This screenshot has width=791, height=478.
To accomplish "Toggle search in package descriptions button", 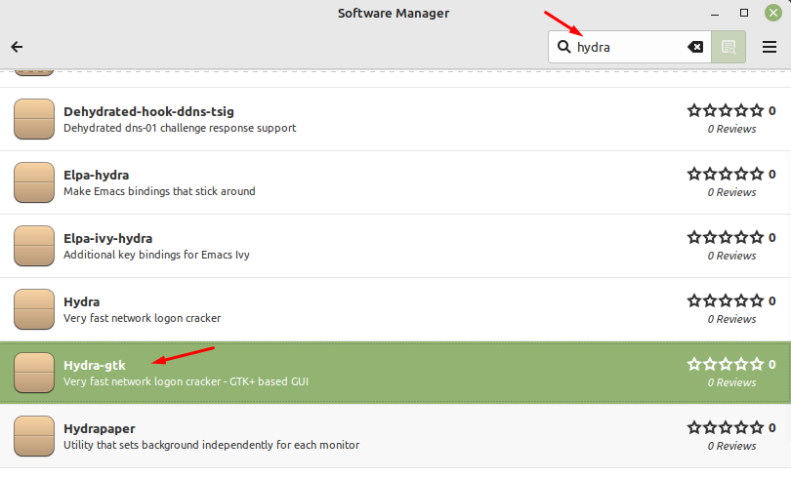I will pyautogui.click(x=728, y=47).
